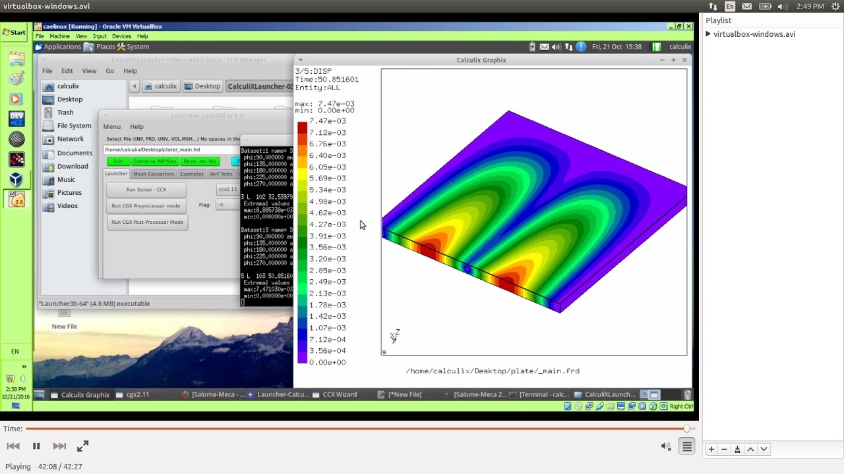Open the Ubuntu session power menu
This screenshot has height=474, width=844.
pyautogui.click(x=835, y=7)
